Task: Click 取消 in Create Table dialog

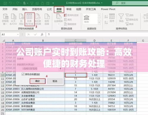Action: point(55,81)
